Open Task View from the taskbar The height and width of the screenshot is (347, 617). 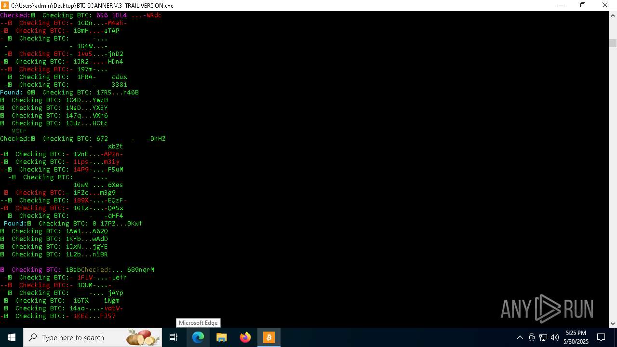coord(174,337)
